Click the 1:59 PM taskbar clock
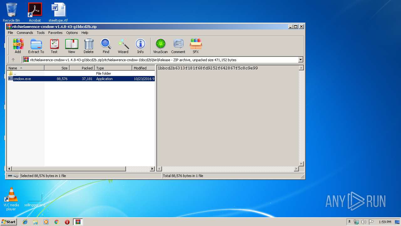The height and width of the screenshot is (226, 401). tap(385, 222)
